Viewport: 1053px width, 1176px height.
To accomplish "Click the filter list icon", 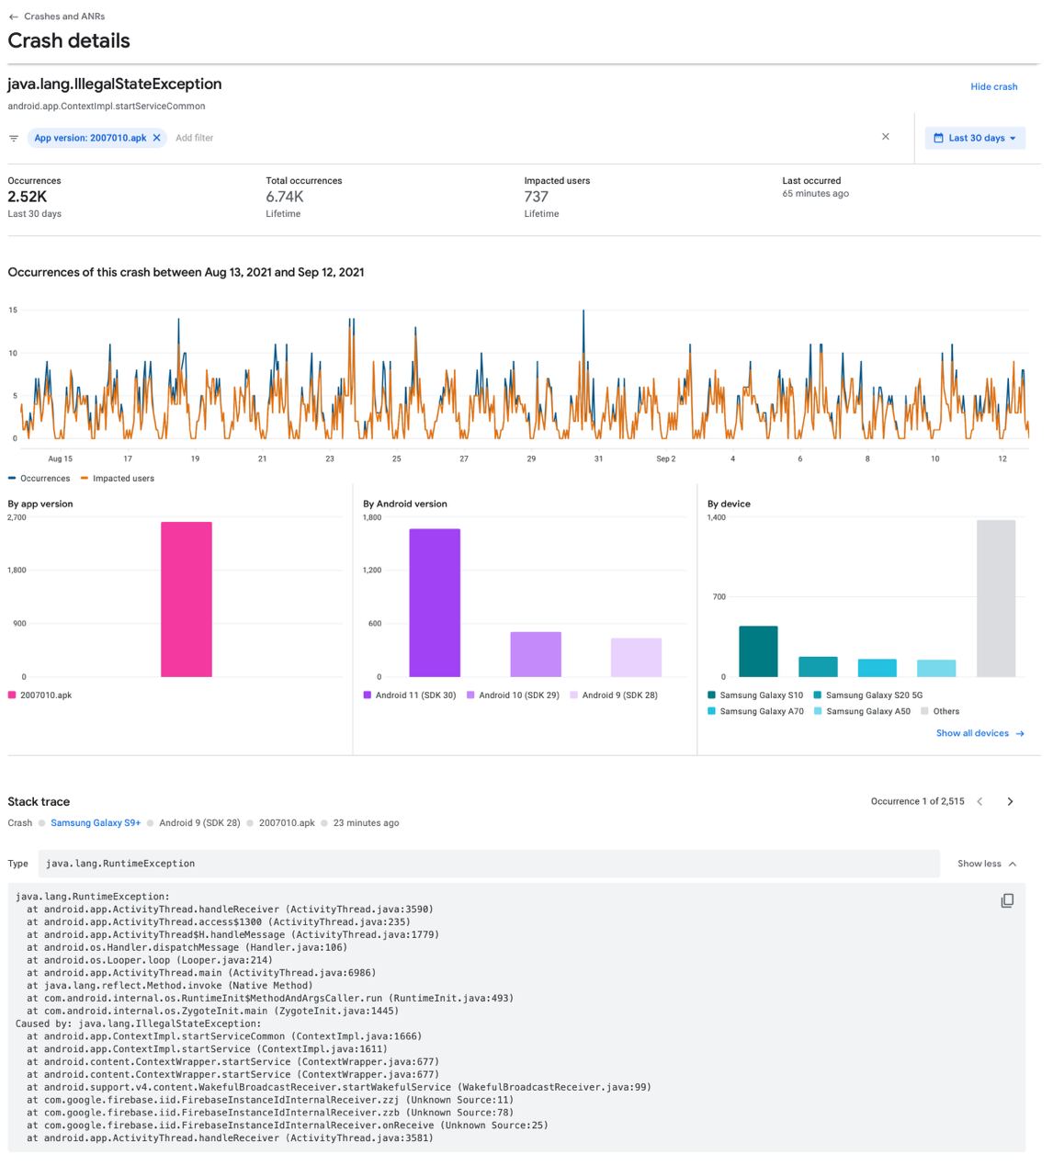I will click(x=14, y=138).
